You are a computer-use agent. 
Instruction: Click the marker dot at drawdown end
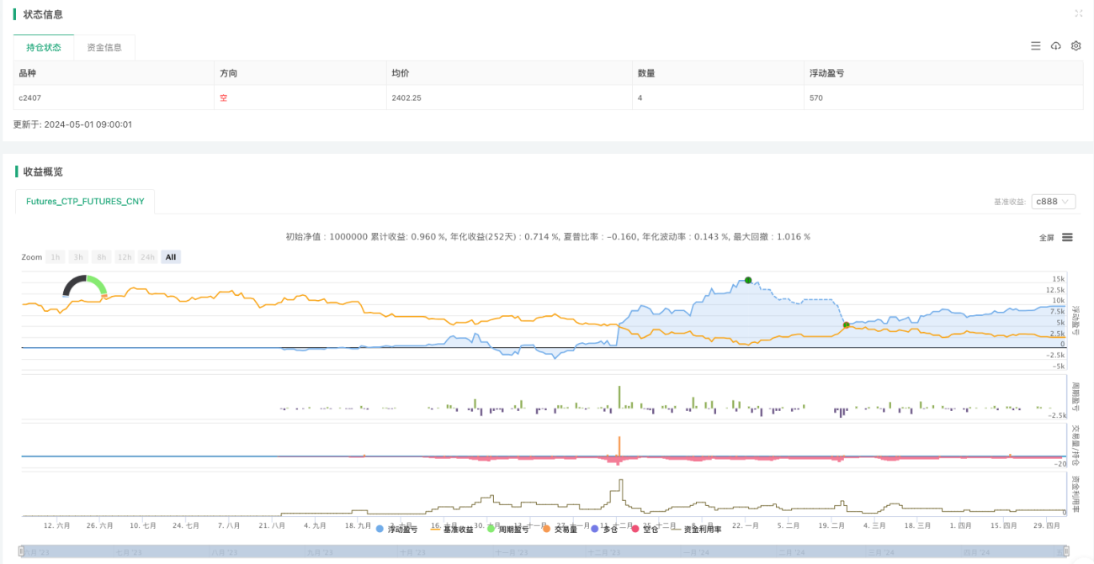point(846,324)
